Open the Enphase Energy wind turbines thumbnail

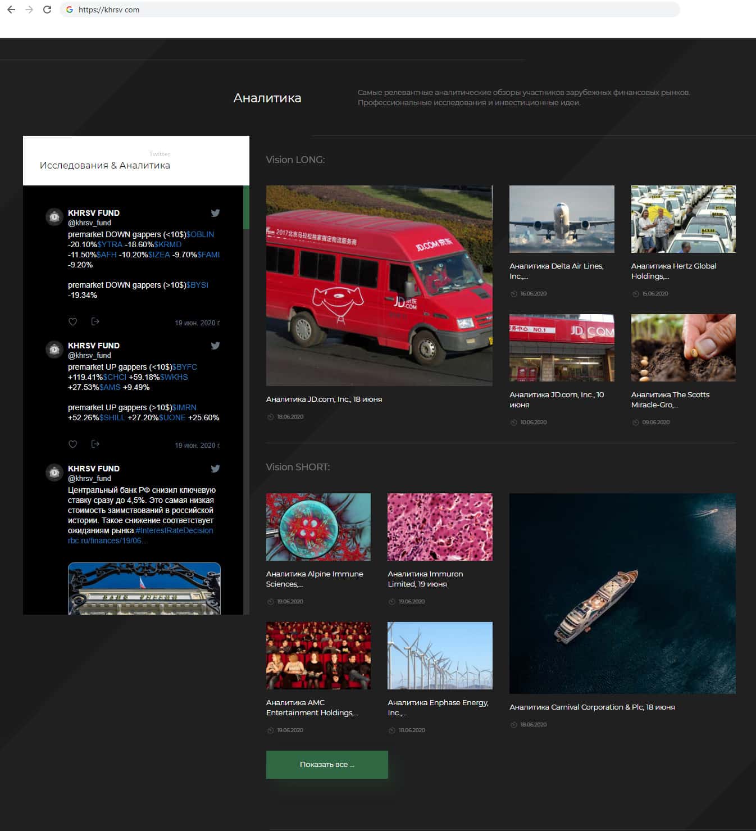pos(440,656)
